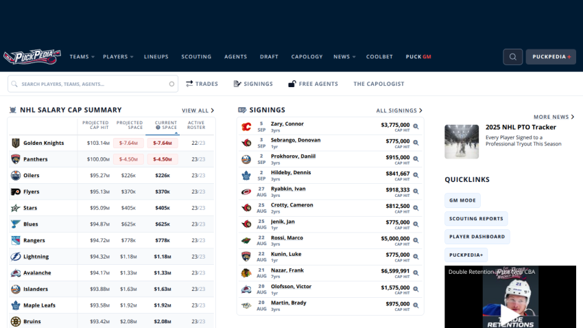Click the Wild logo beside Rossi, Marco
This screenshot has height=328, width=583.
[x=246, y=241]
